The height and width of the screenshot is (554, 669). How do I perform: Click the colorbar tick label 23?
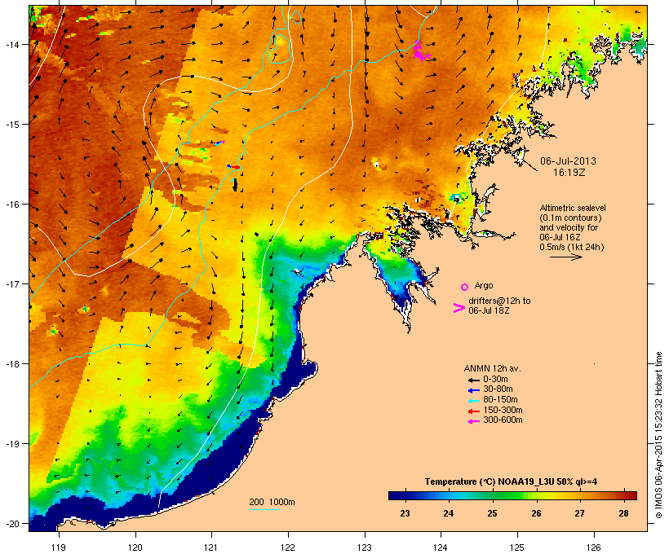pyautogui.click(x=405, y=513)
